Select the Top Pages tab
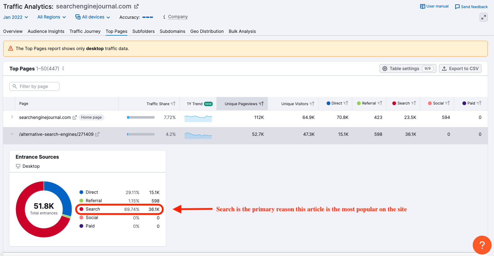 tap(116, 31)
